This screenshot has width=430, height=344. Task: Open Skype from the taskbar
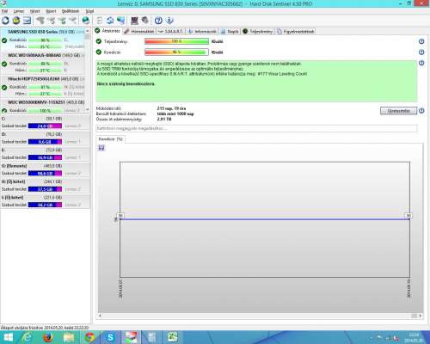[110, 337]
